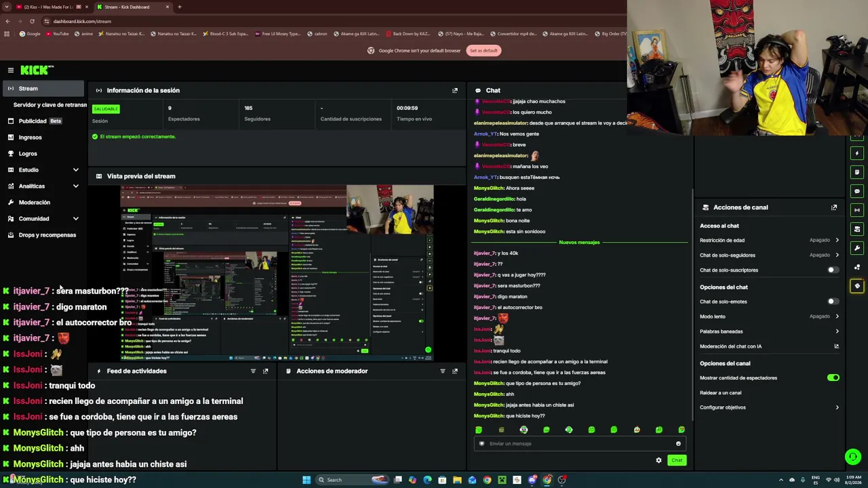Open the Windows Start menu
Image resolution: width=868 pixels, height=488 pixels.
click(307, 480)
